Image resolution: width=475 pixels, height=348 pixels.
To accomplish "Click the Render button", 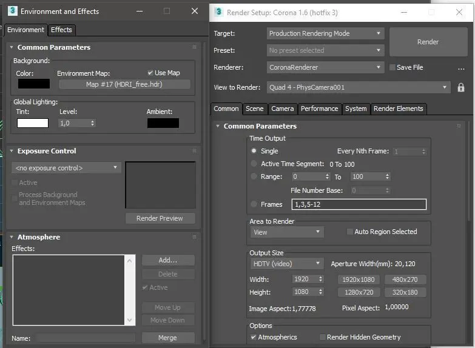I will coord(428,42).
